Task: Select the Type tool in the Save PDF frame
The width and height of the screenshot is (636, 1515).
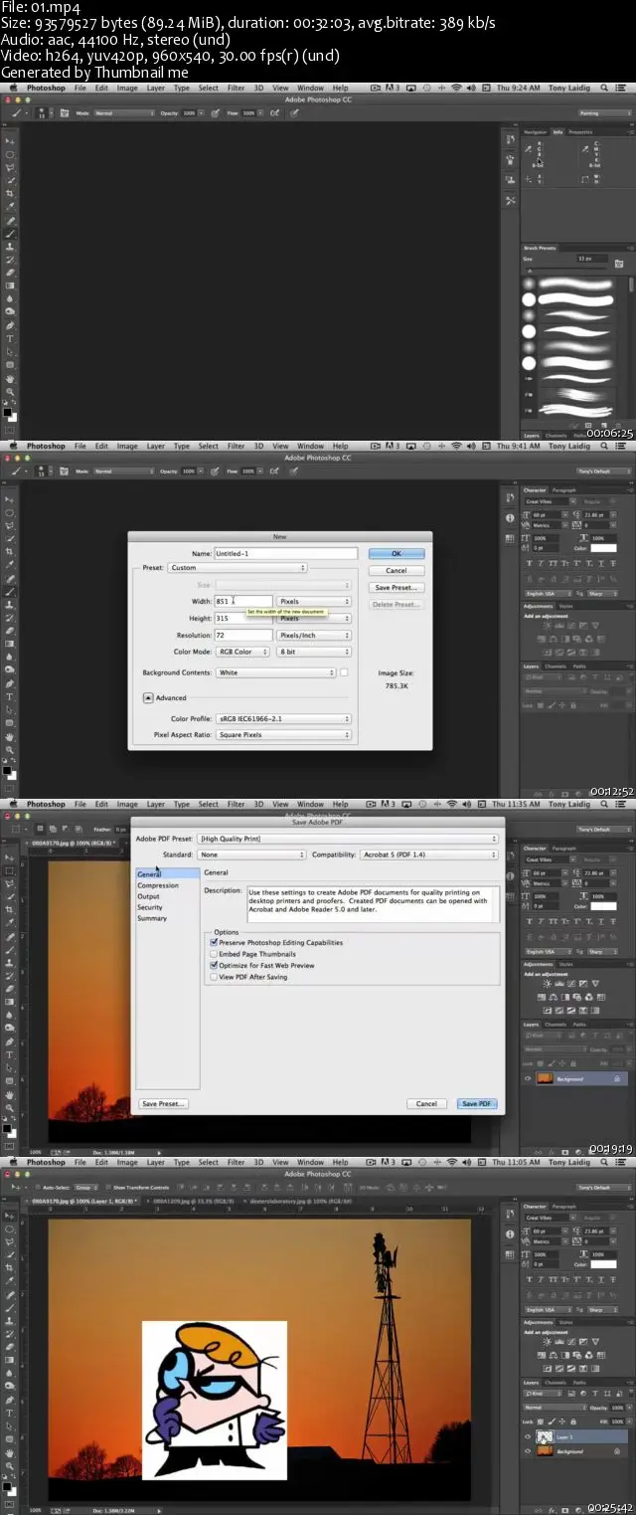Action: pos(10,1054)
